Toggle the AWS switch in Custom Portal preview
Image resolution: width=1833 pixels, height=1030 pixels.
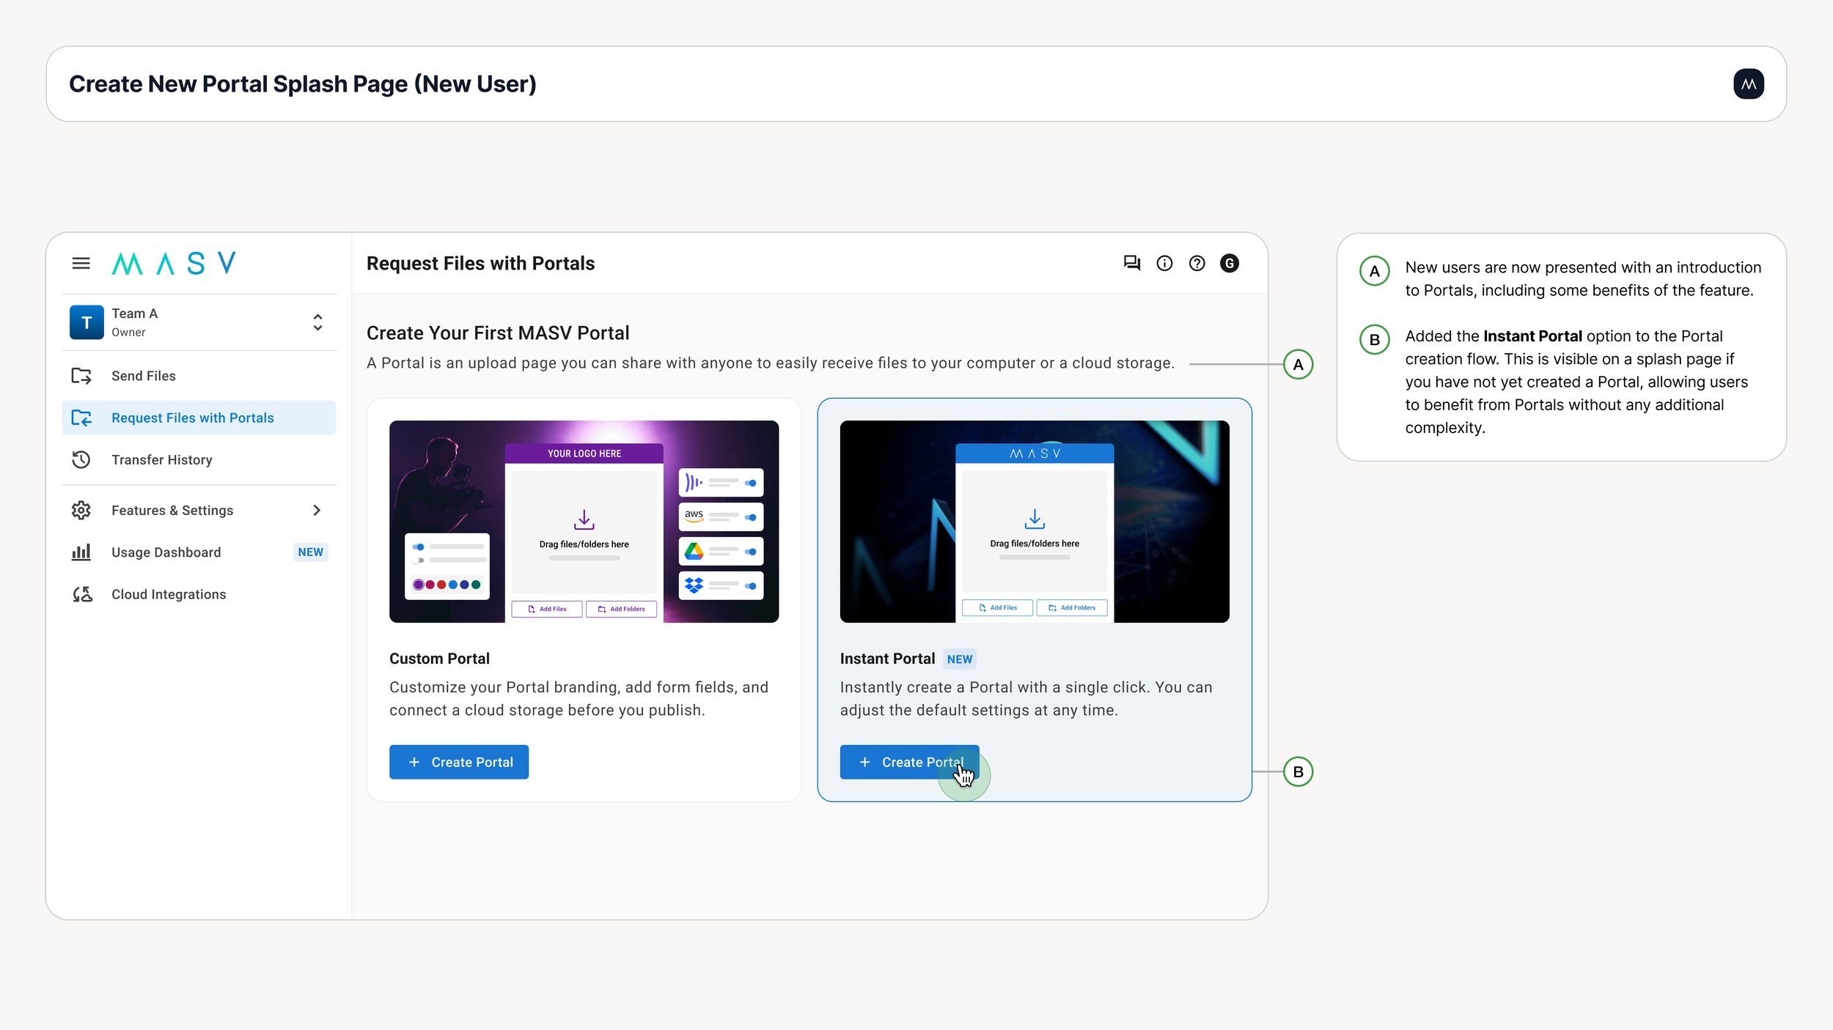[750, 517]
